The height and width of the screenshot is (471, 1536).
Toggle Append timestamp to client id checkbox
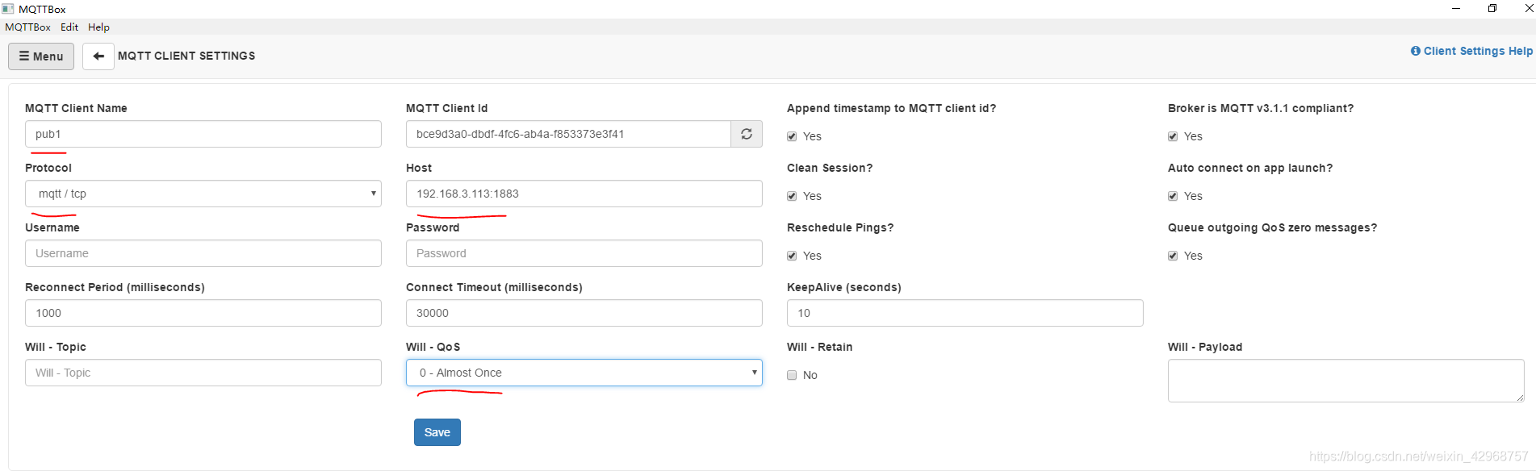(792, 136)
